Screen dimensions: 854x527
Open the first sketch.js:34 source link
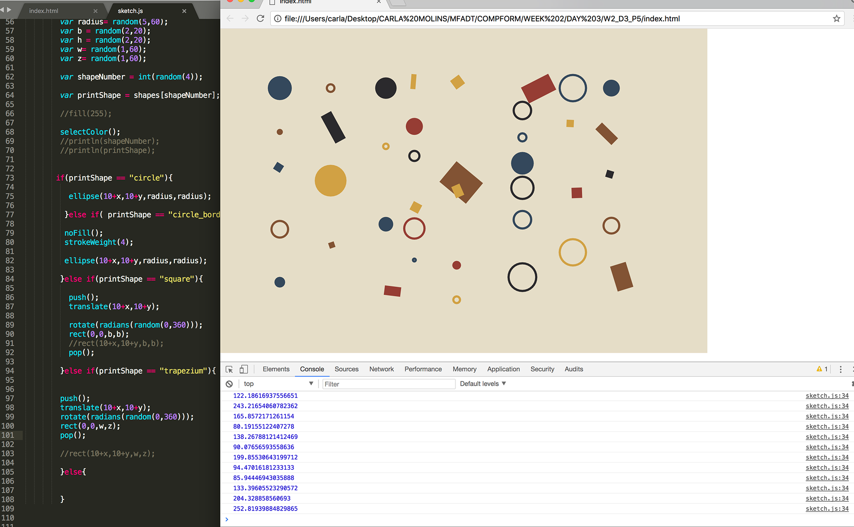point(827,396)
